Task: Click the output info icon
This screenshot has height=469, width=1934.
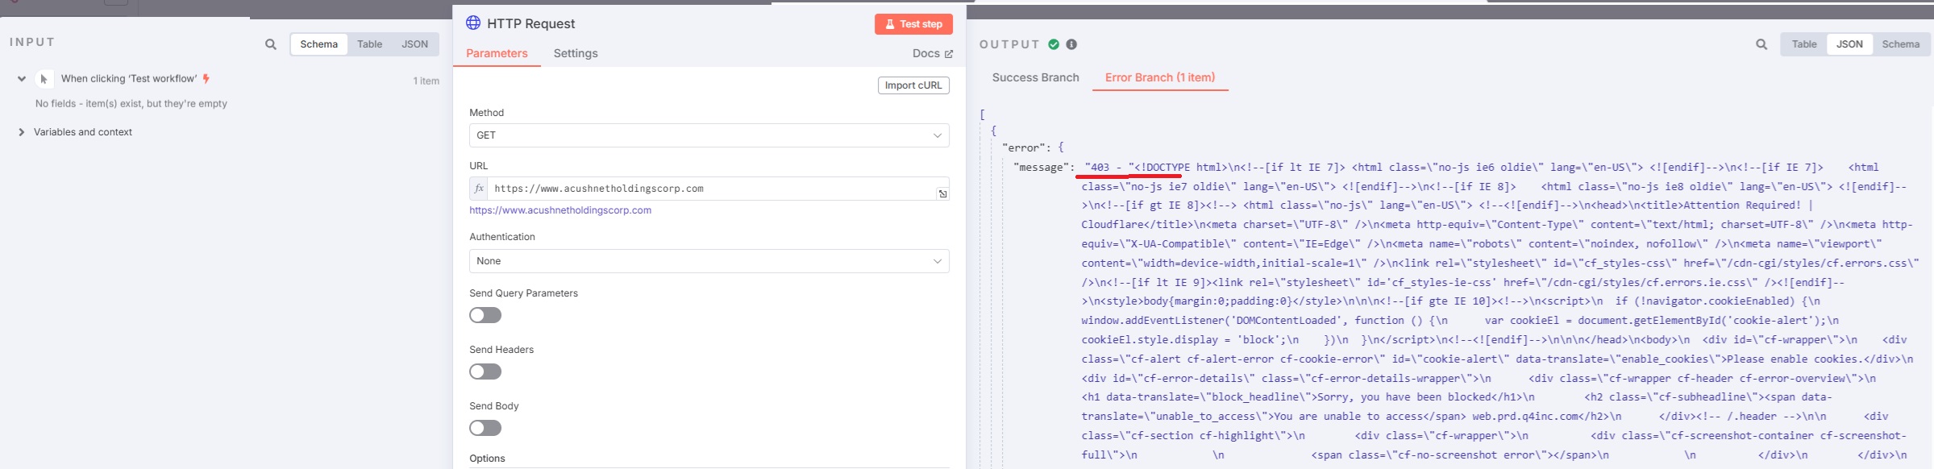Action: click(1071, 44)
